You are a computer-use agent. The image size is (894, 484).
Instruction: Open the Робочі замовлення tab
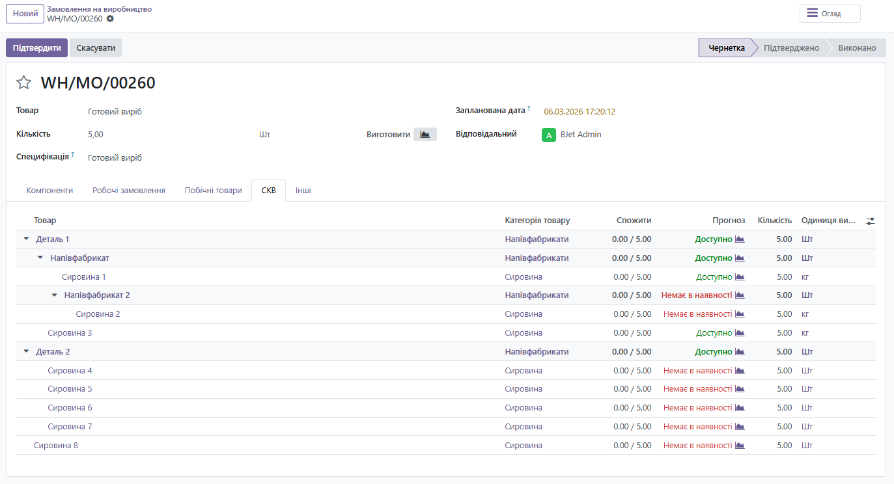(x=129, y=191)
